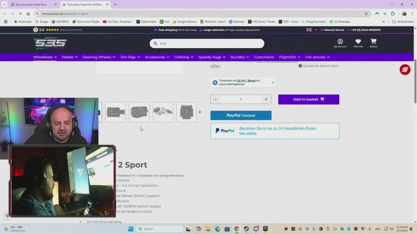The width and height of the screenshot is (417, 234).
Task: Open the language flag dropdown
Action: (x=312, y=30)
